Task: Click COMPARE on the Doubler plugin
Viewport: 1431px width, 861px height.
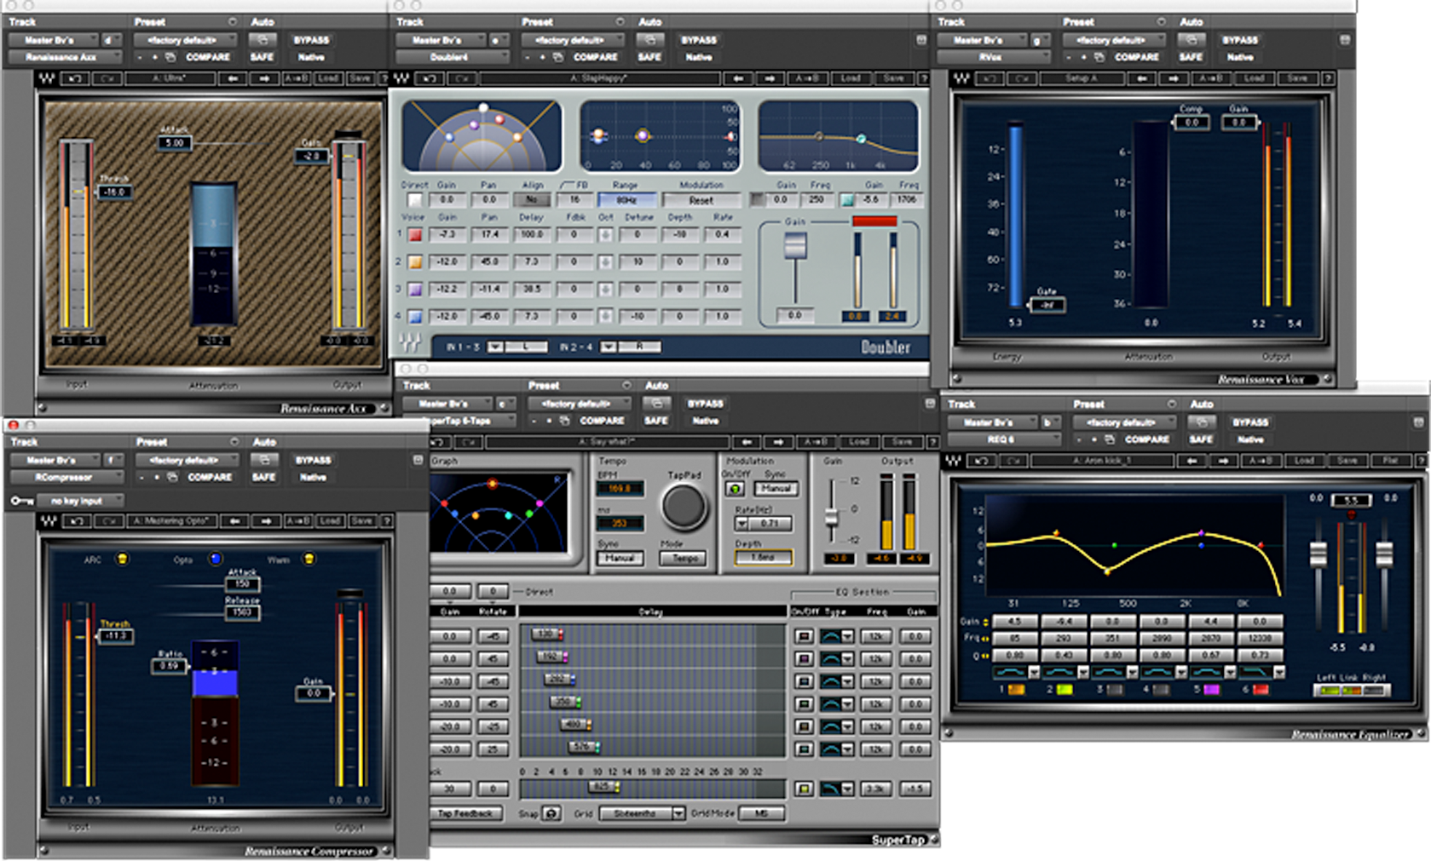Action: coord(596,57)
